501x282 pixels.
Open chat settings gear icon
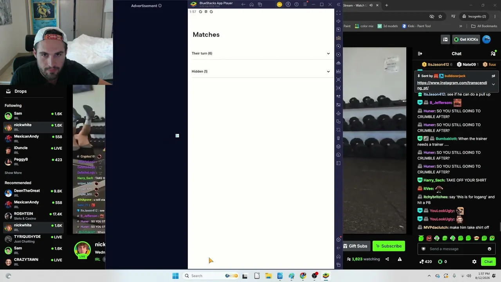pyautogui.click(x=474, y=262)
